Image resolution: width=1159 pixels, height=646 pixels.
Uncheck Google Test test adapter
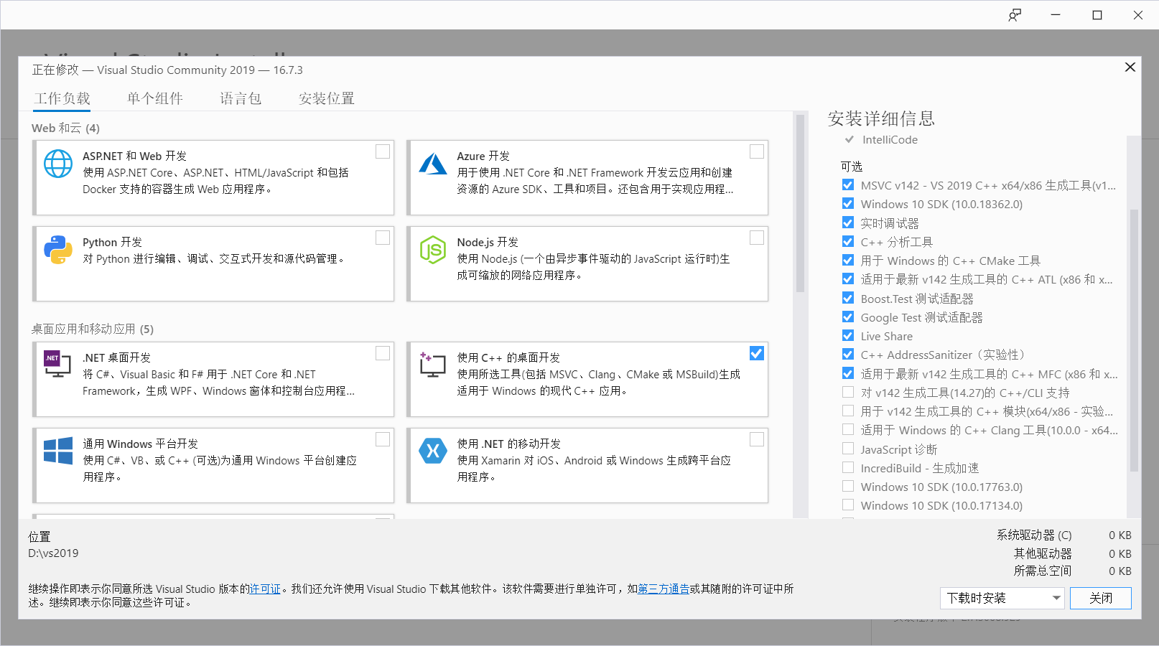[x=848, y=317]
